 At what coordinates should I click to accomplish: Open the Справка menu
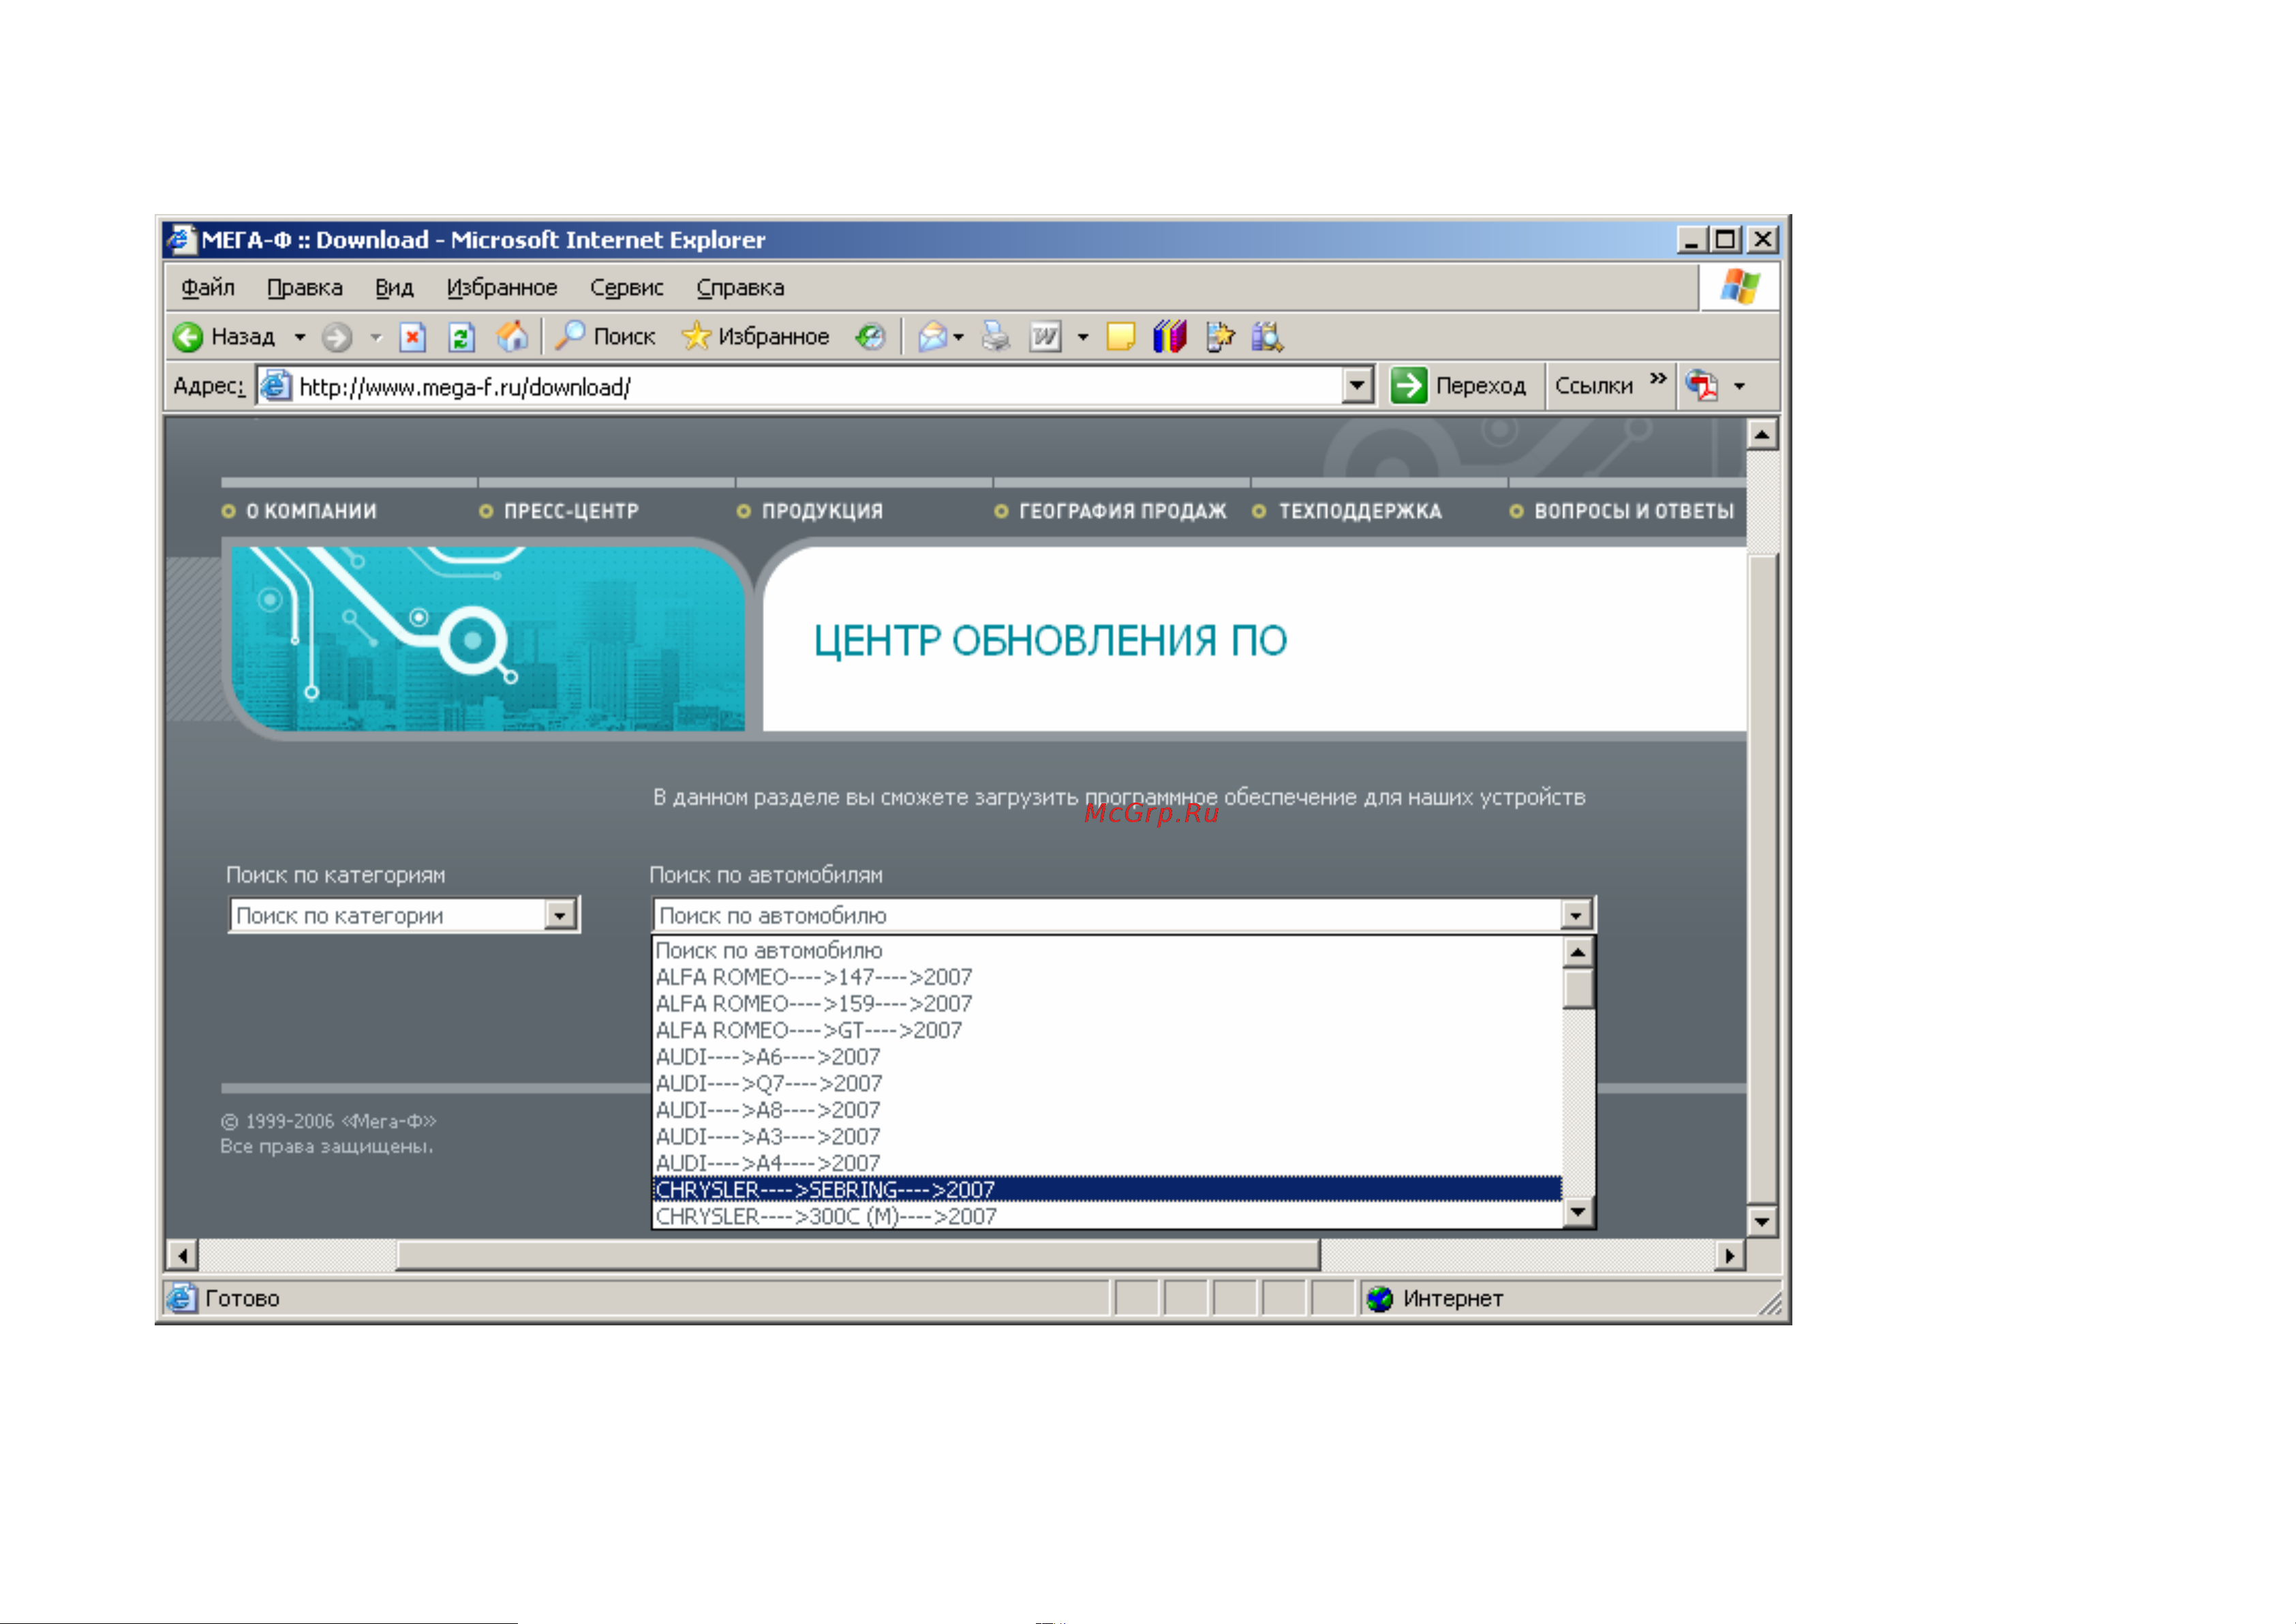click(740, 288)
